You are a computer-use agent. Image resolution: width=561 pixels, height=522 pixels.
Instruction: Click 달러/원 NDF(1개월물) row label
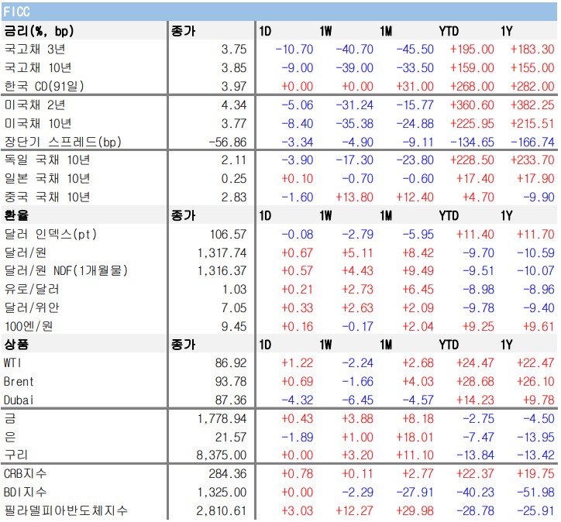point(66,271)
